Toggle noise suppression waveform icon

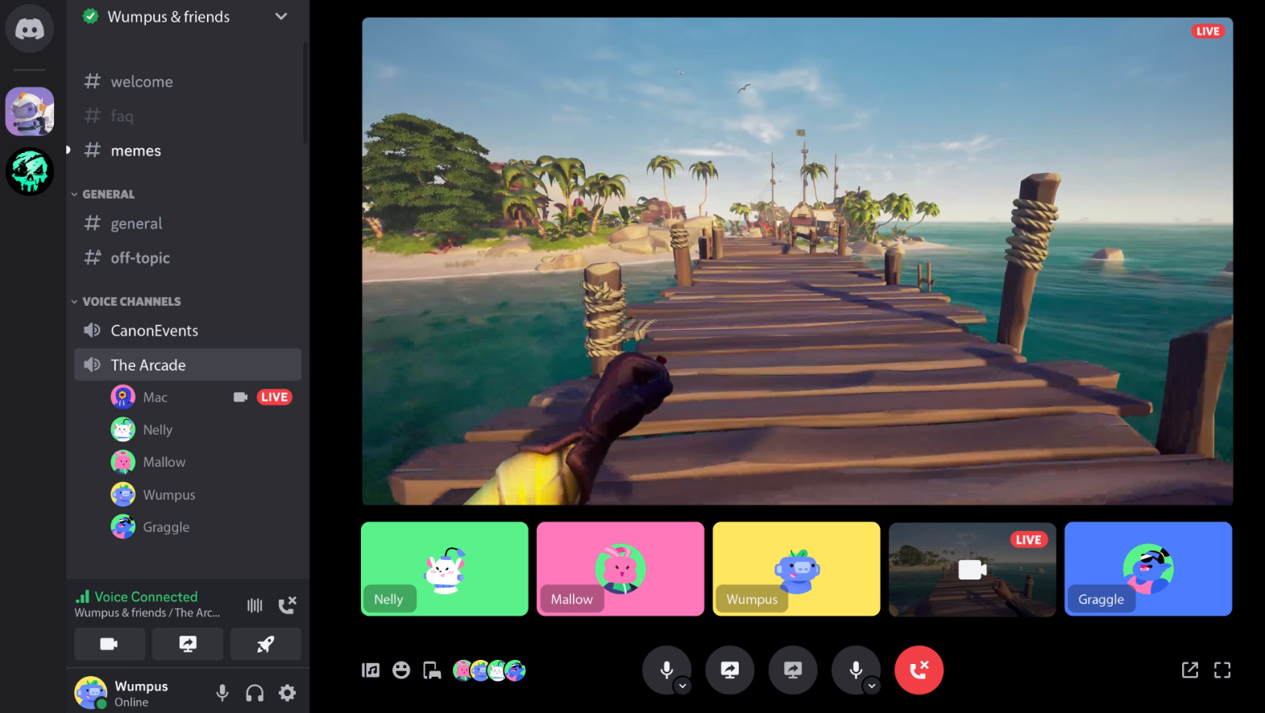click(255, 605)
